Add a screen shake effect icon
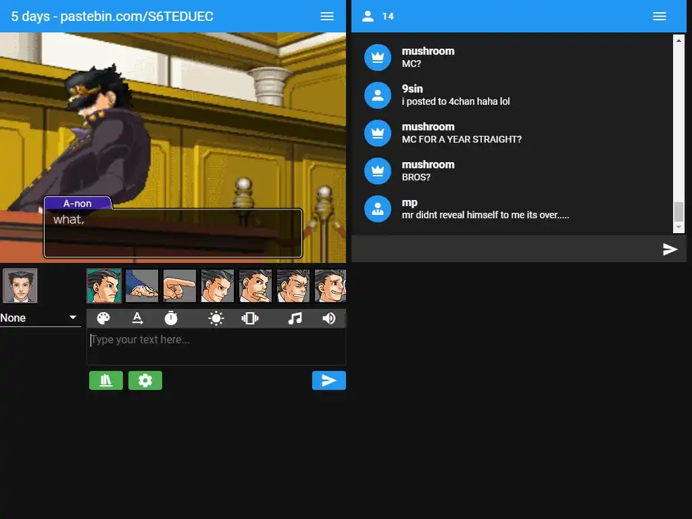692x519 pixels. 250,318
